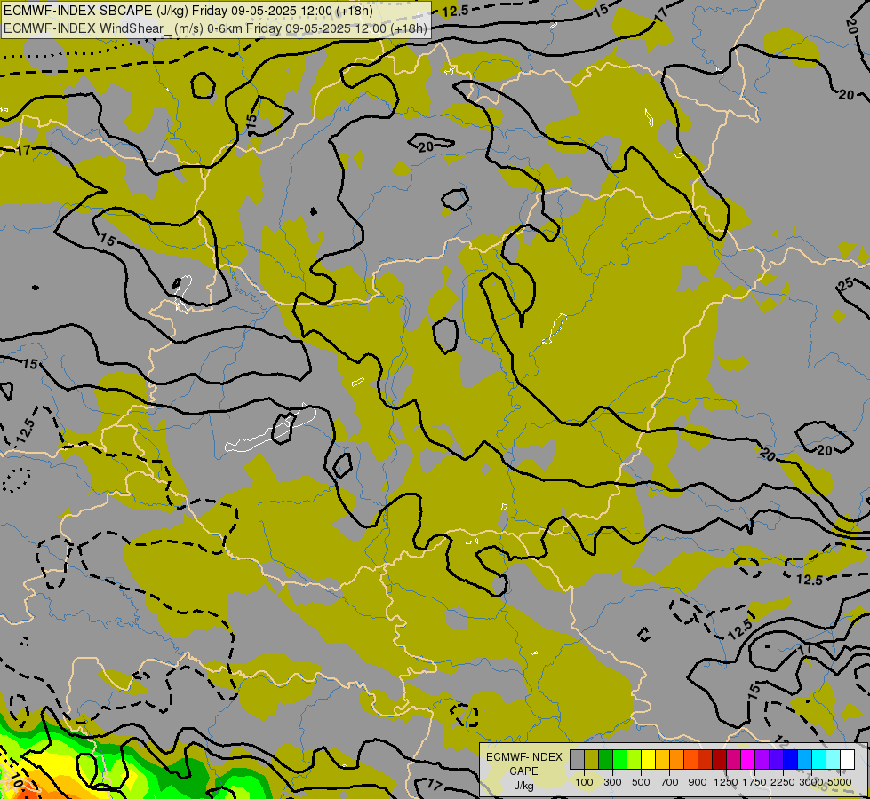Click the 700 legend value
870x799 pixels.
(670, 782)
